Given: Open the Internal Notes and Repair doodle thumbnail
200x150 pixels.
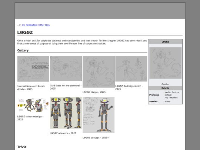Looking at the screenshot, I should pyautogui.click(x=33, y=69).
